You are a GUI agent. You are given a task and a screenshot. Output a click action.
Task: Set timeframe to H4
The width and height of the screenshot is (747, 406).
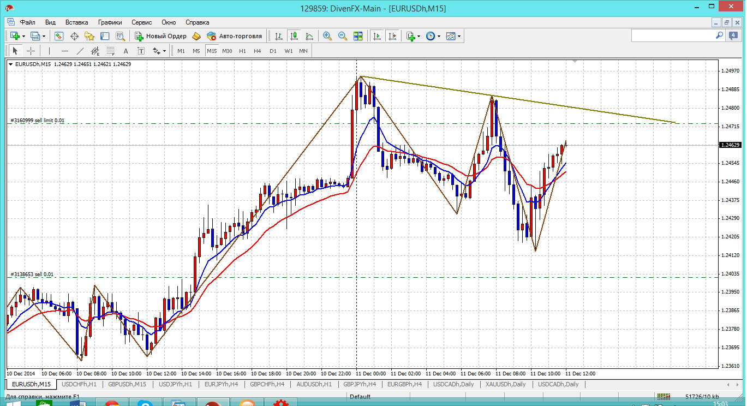[x=258, y=51]
